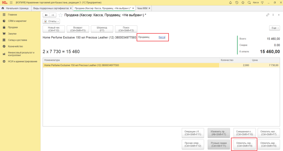Expand the Отчеты dropdown
This screenshot has height=151, width=283.
pos(51,21)
